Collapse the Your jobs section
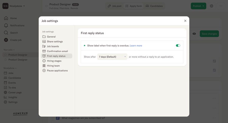 point(9,50)
